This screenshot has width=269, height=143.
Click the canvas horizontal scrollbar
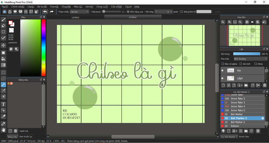(x=133, y=137)
